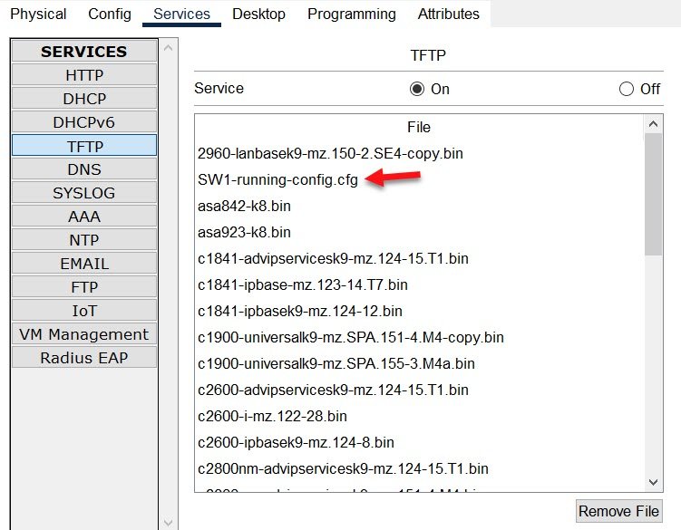Select 2960-lanbasek9-mz.150-2.SE4-copy.bin file
The image size is (681, 530).
[x=330, y=153]
